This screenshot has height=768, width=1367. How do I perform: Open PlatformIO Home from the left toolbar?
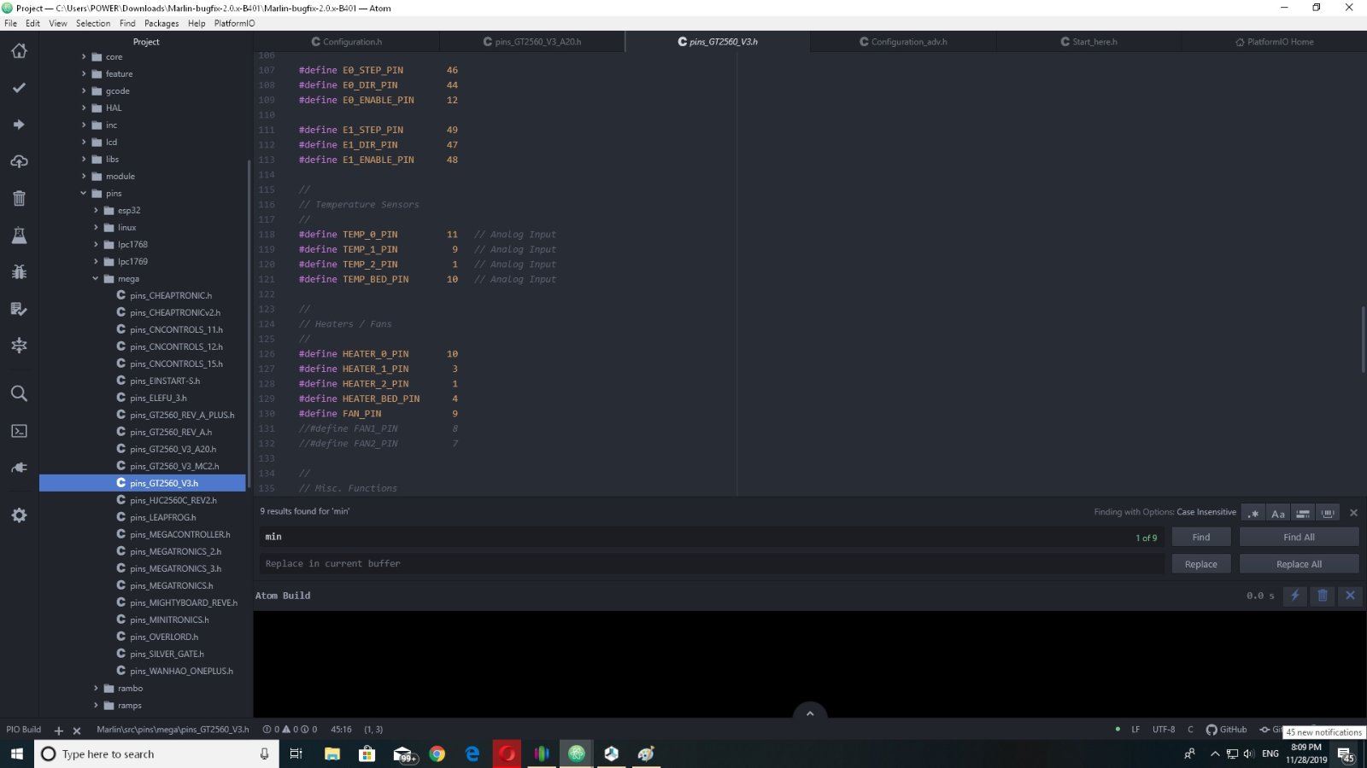click(19, 51)
